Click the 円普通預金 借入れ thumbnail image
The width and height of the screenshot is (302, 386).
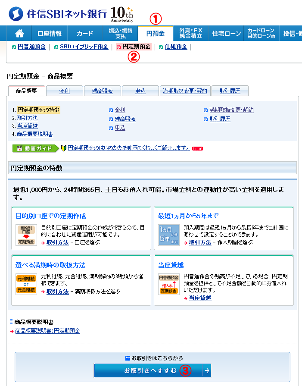(x=169, y=284)
